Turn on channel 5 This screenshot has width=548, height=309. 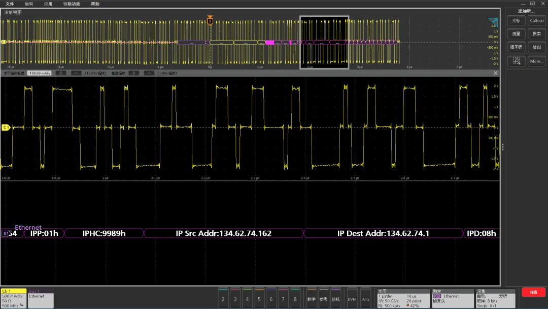259,298
